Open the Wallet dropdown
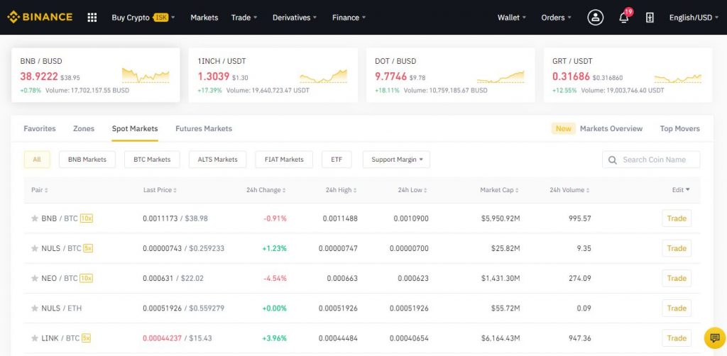This screenshot has height=356, width=727. [x=512, y=18]
